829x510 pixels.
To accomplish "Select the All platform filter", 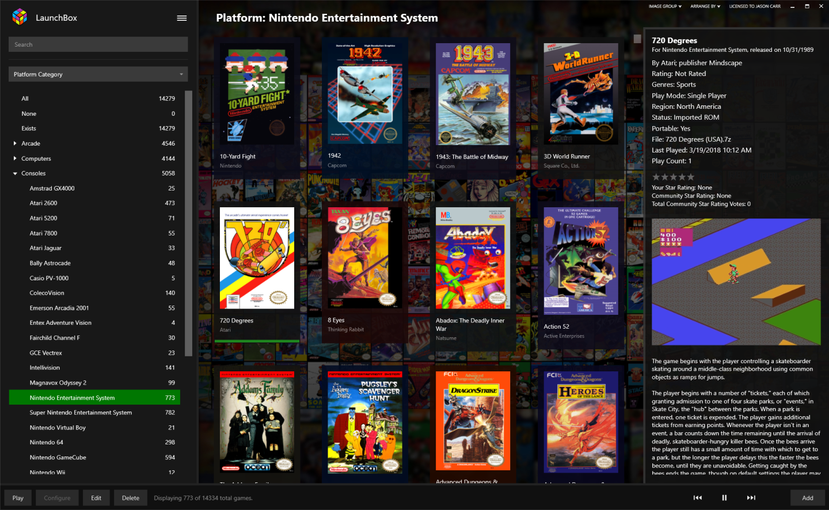I will [x=94, y=98].
